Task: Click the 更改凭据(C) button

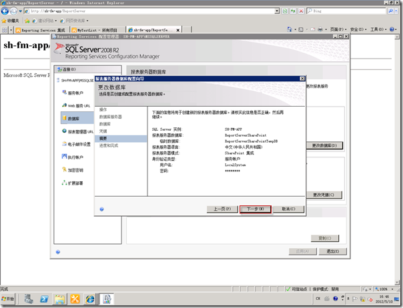Action: pyautogui.click(x=324, y=195)
